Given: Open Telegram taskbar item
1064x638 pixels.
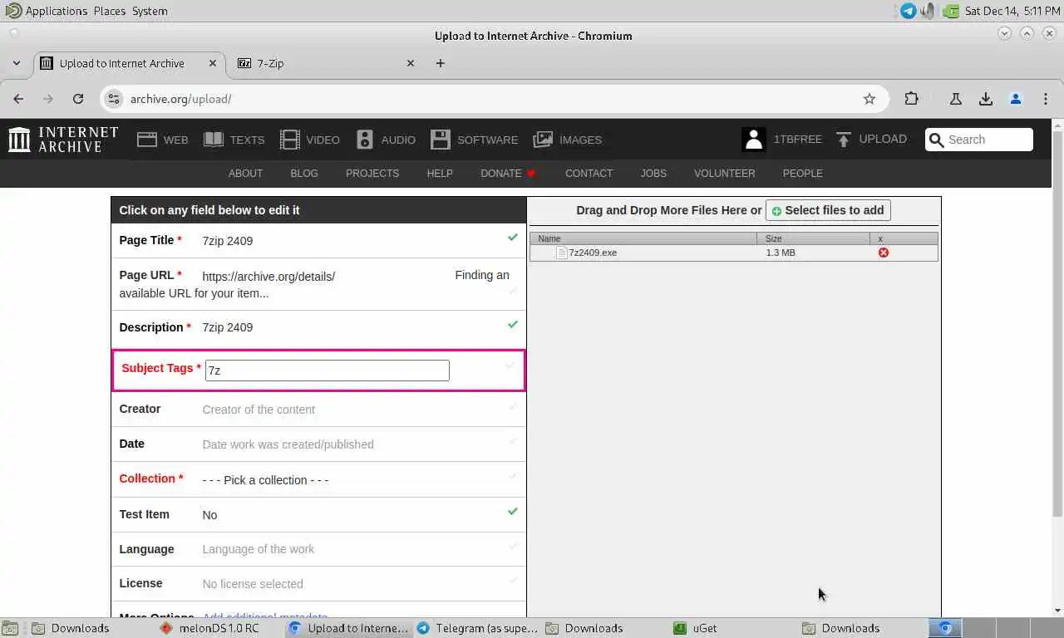Looking at the screenshot, I should click(x=477, y=628).
